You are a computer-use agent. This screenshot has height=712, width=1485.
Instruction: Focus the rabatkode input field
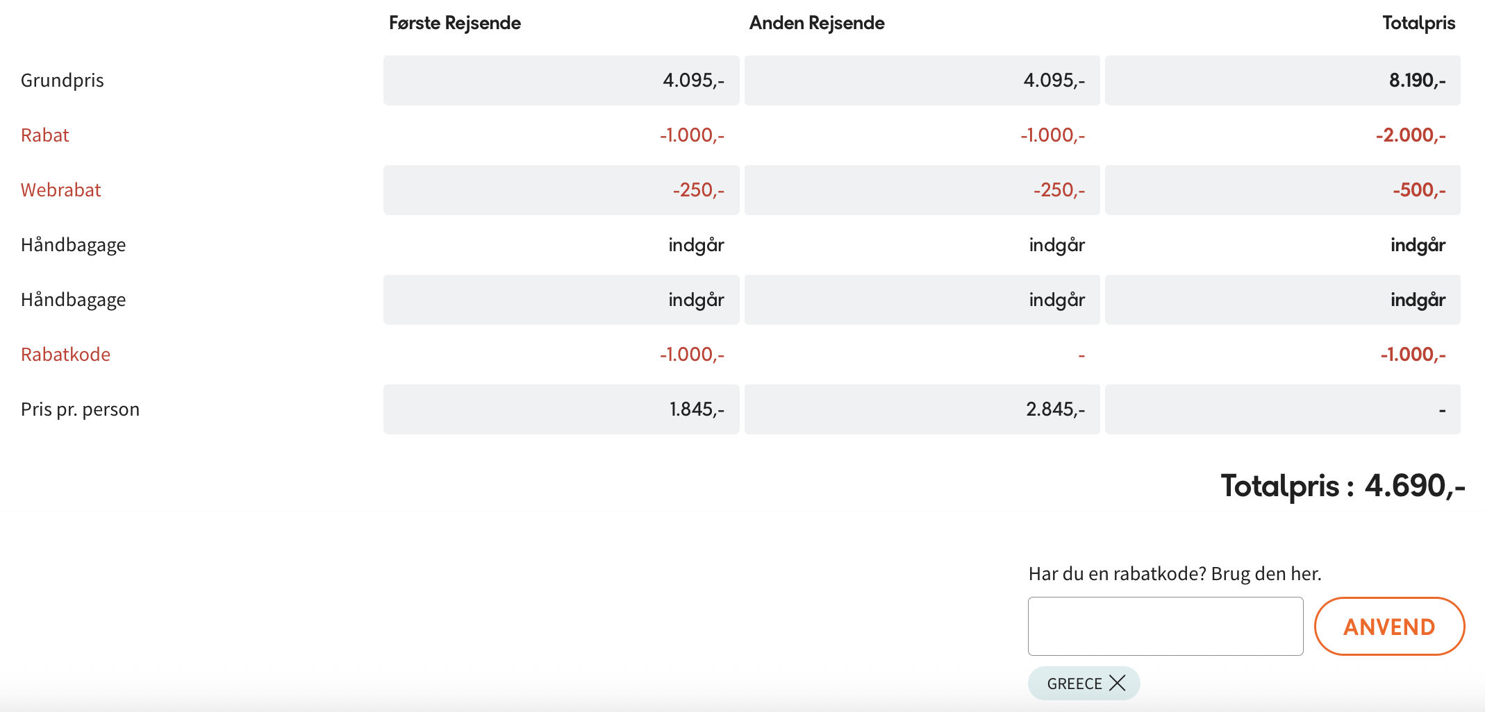[1165, 627]
